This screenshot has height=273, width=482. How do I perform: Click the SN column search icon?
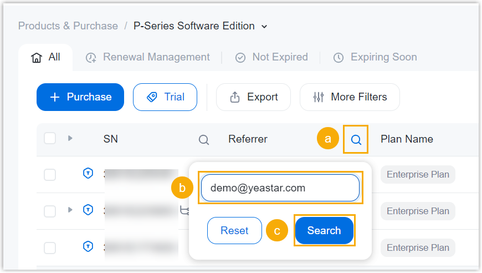click(204, 140)
